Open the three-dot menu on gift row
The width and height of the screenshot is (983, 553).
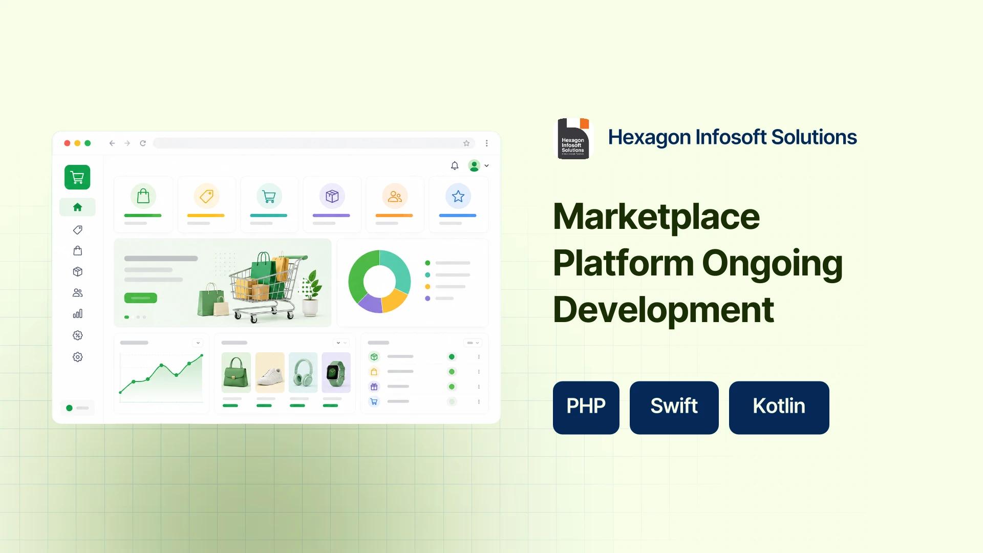[479, 387]
